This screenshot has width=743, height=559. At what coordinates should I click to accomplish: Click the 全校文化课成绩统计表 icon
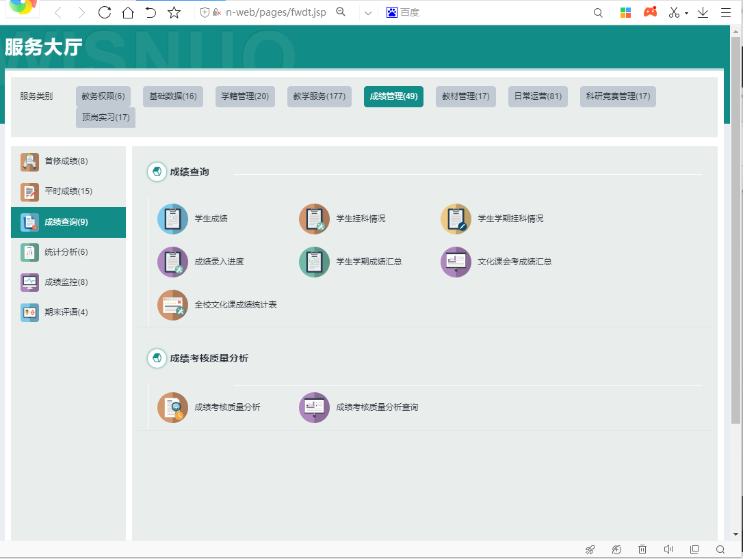tap(172, 305)
